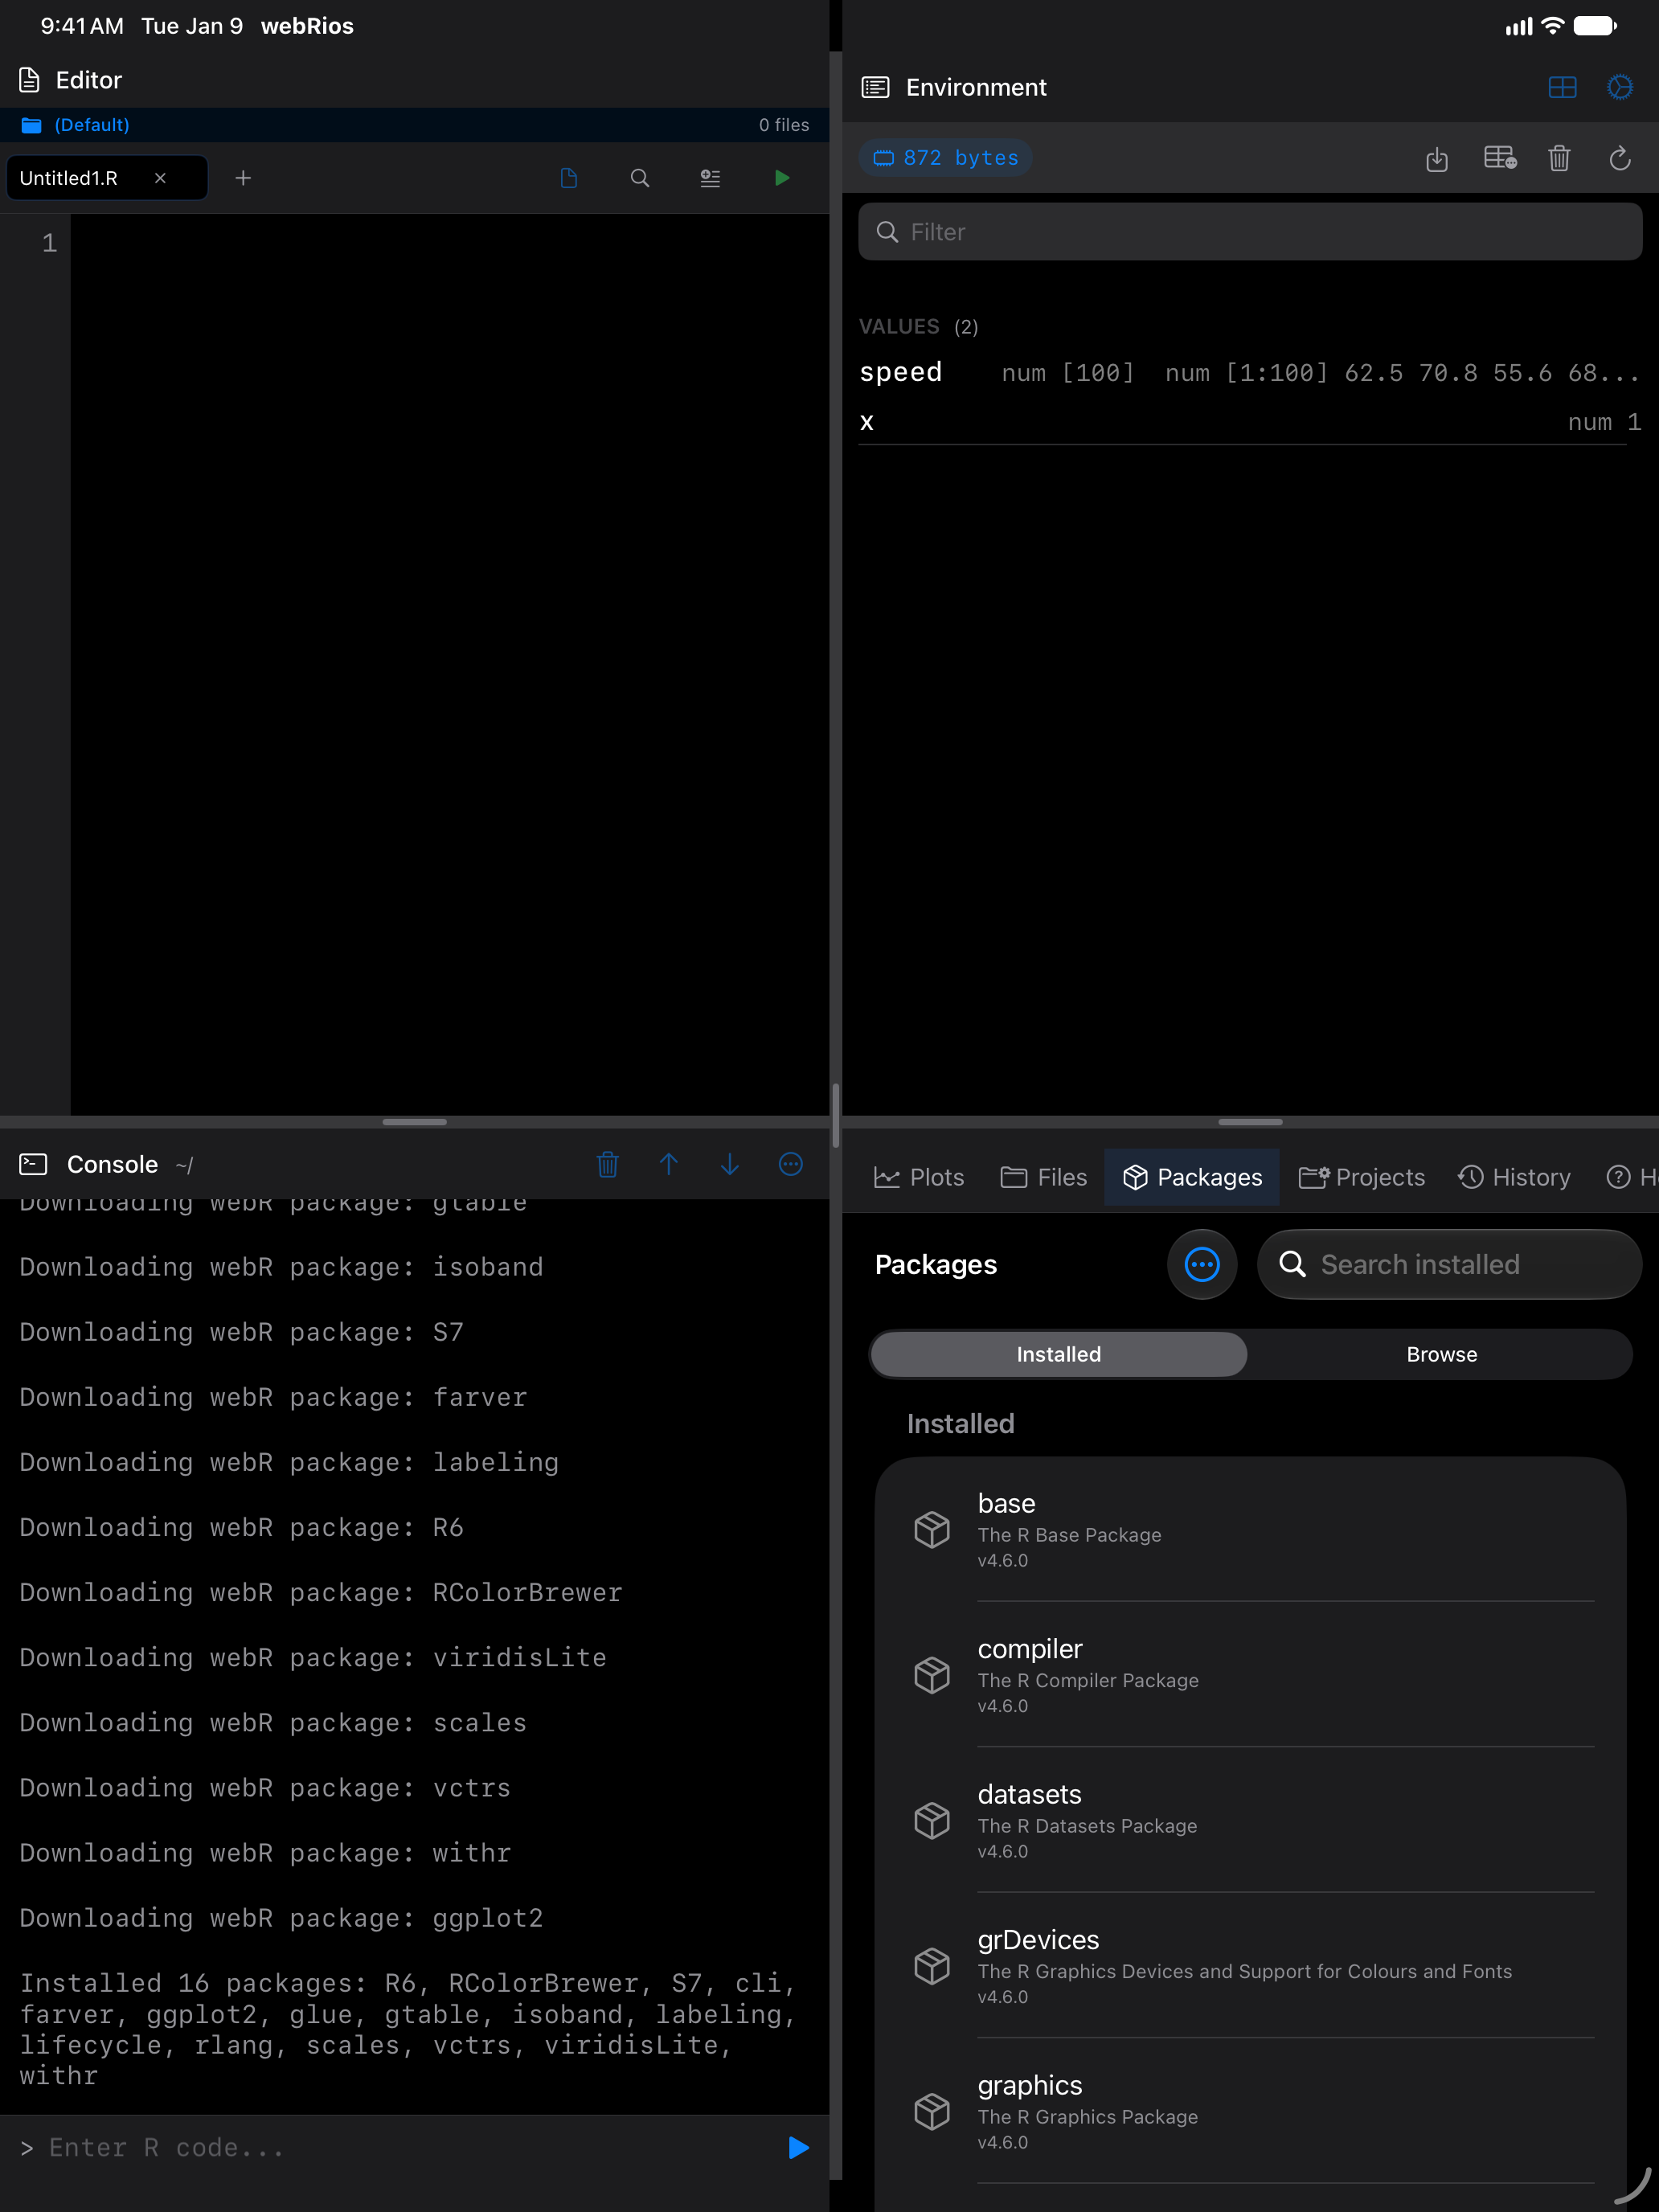Refresh the Environment pane
The height and width of the screenshot is (2212, 1659).
[x=1620, y=158]
